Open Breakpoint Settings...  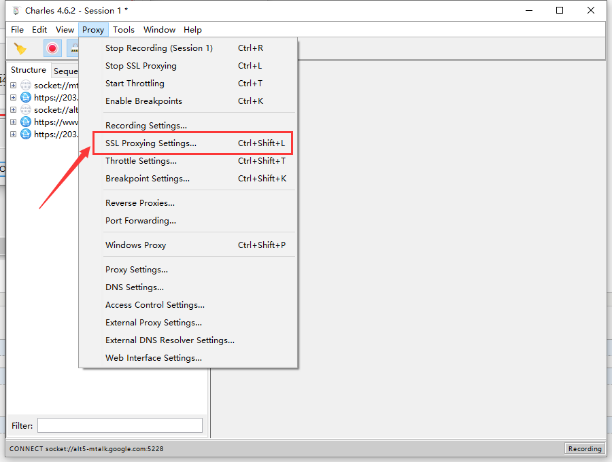click(188, 178)
